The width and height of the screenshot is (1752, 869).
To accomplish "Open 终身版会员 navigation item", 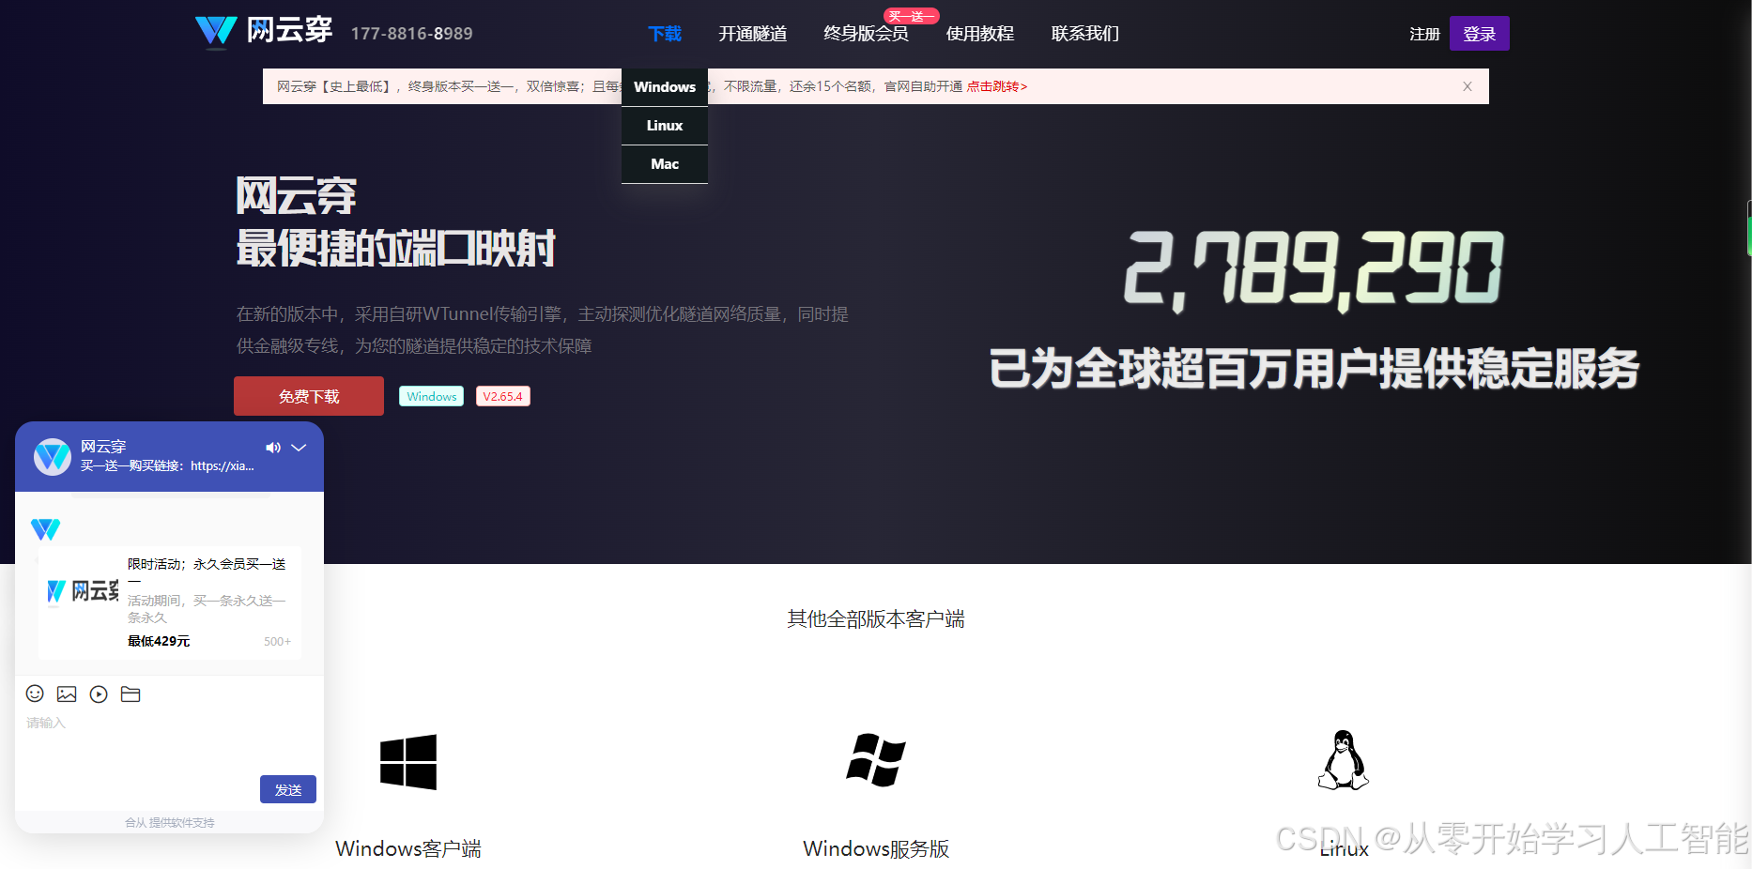I will (866, 34).
